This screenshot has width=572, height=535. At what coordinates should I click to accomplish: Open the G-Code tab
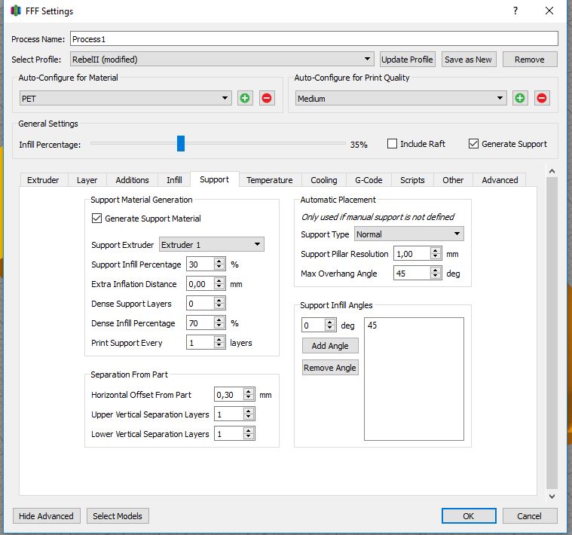tap(369, 180)
